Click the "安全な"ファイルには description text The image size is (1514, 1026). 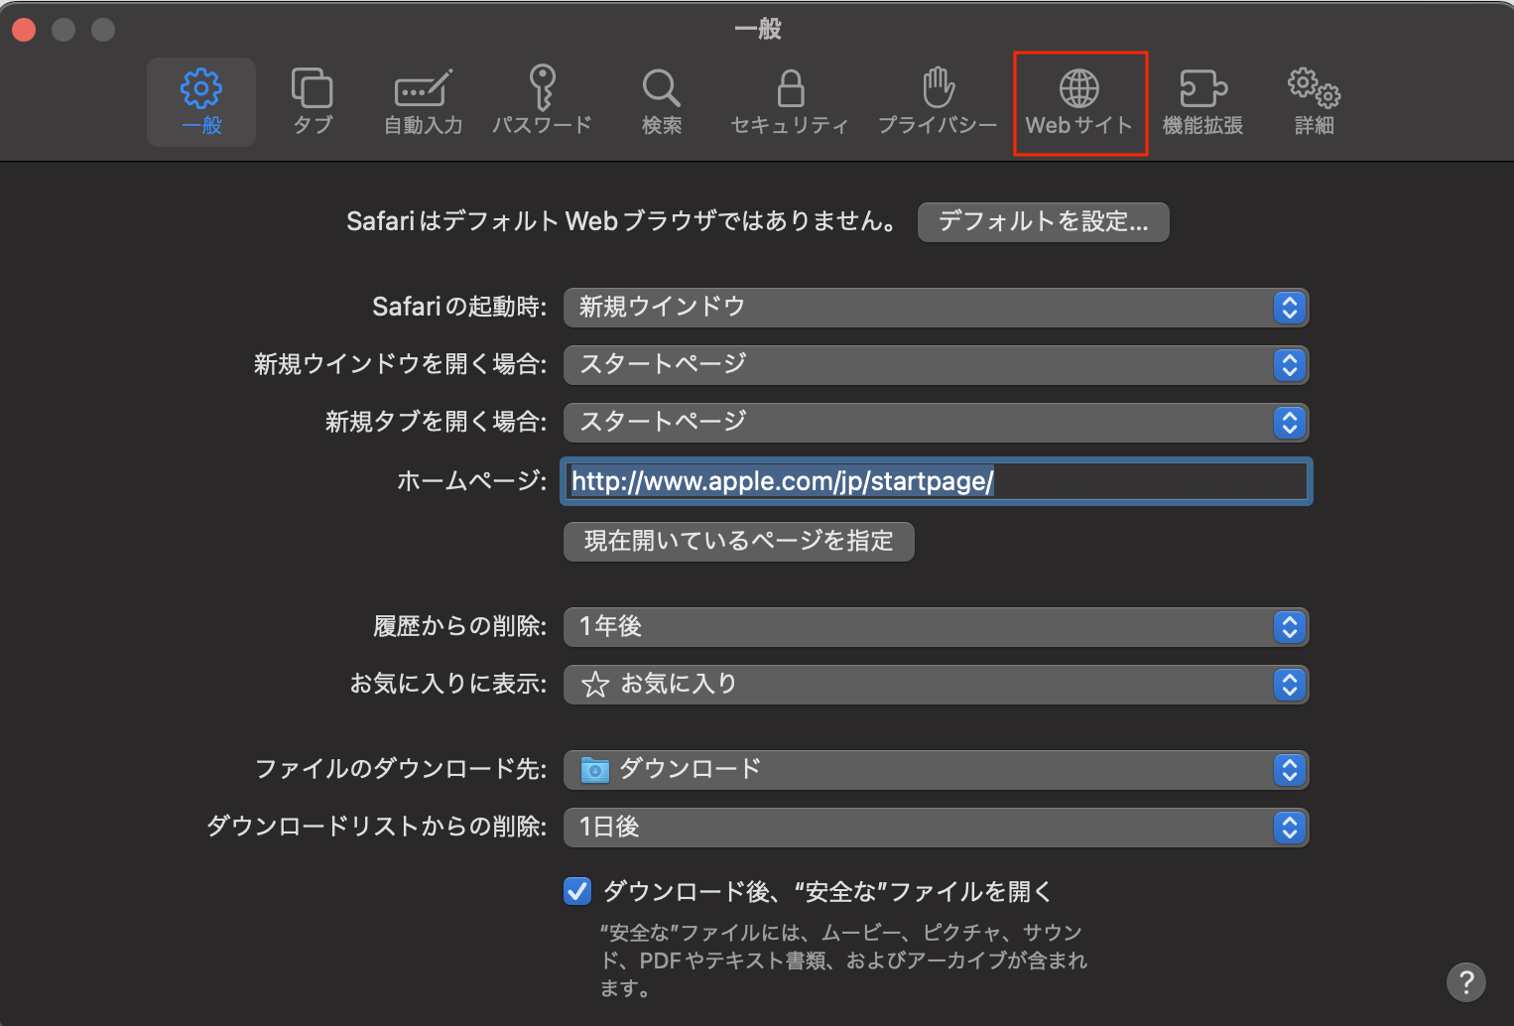(x=844, y=961)
